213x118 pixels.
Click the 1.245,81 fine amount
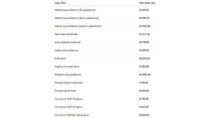click(144, 83)
